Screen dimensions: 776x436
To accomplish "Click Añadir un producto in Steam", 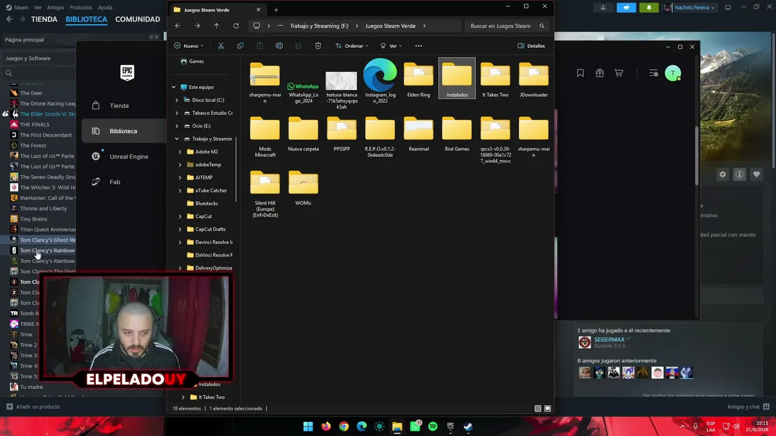I will pos(33,407).
